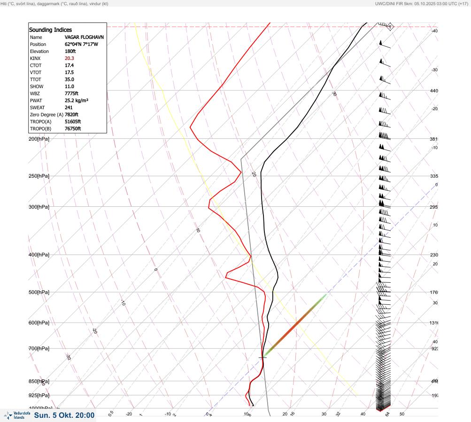471x422 pixels.
Task: Select station name 'VAGAR FLOGHAVN'
Action: click(84, 37)
